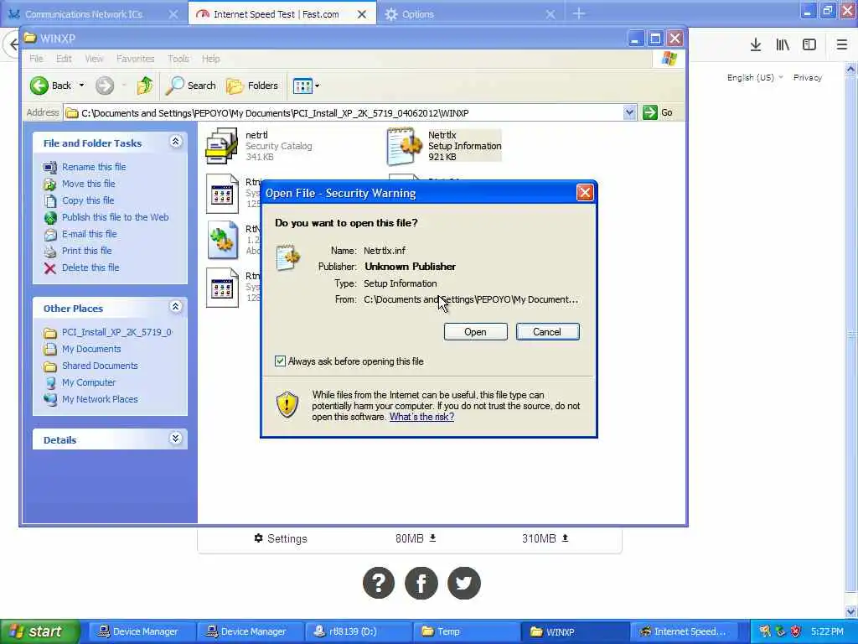Viewport: 858px width, 644px height.
Task: Click the Forward arrow icon in Explorer toolbar
Action: [x=105, y=86]
